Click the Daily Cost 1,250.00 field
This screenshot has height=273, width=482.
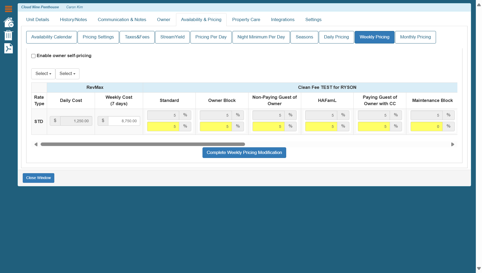[76, 121]
